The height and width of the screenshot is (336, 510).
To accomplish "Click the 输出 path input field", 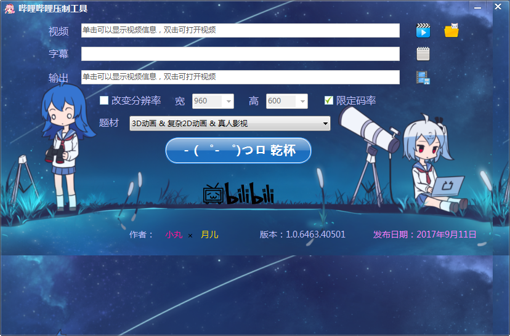I will pyautogui.click(x=240, y=77).
